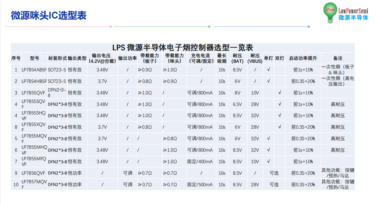Click the 双灯 checkmark in LP7855XQVF row
378x204 pixels.
pyautogui.click(x=279, y=127)
